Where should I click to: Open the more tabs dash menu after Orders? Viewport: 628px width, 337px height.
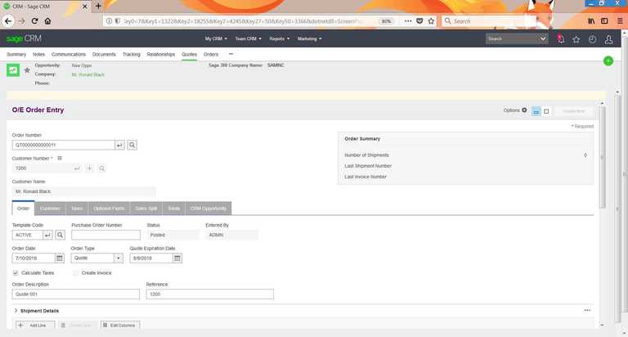231,54
